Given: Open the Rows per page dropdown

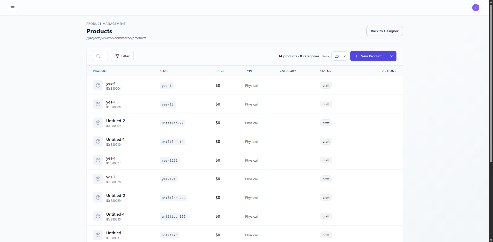Looking at the screenshot, I should pyautogui.click(x=339, y=56).
